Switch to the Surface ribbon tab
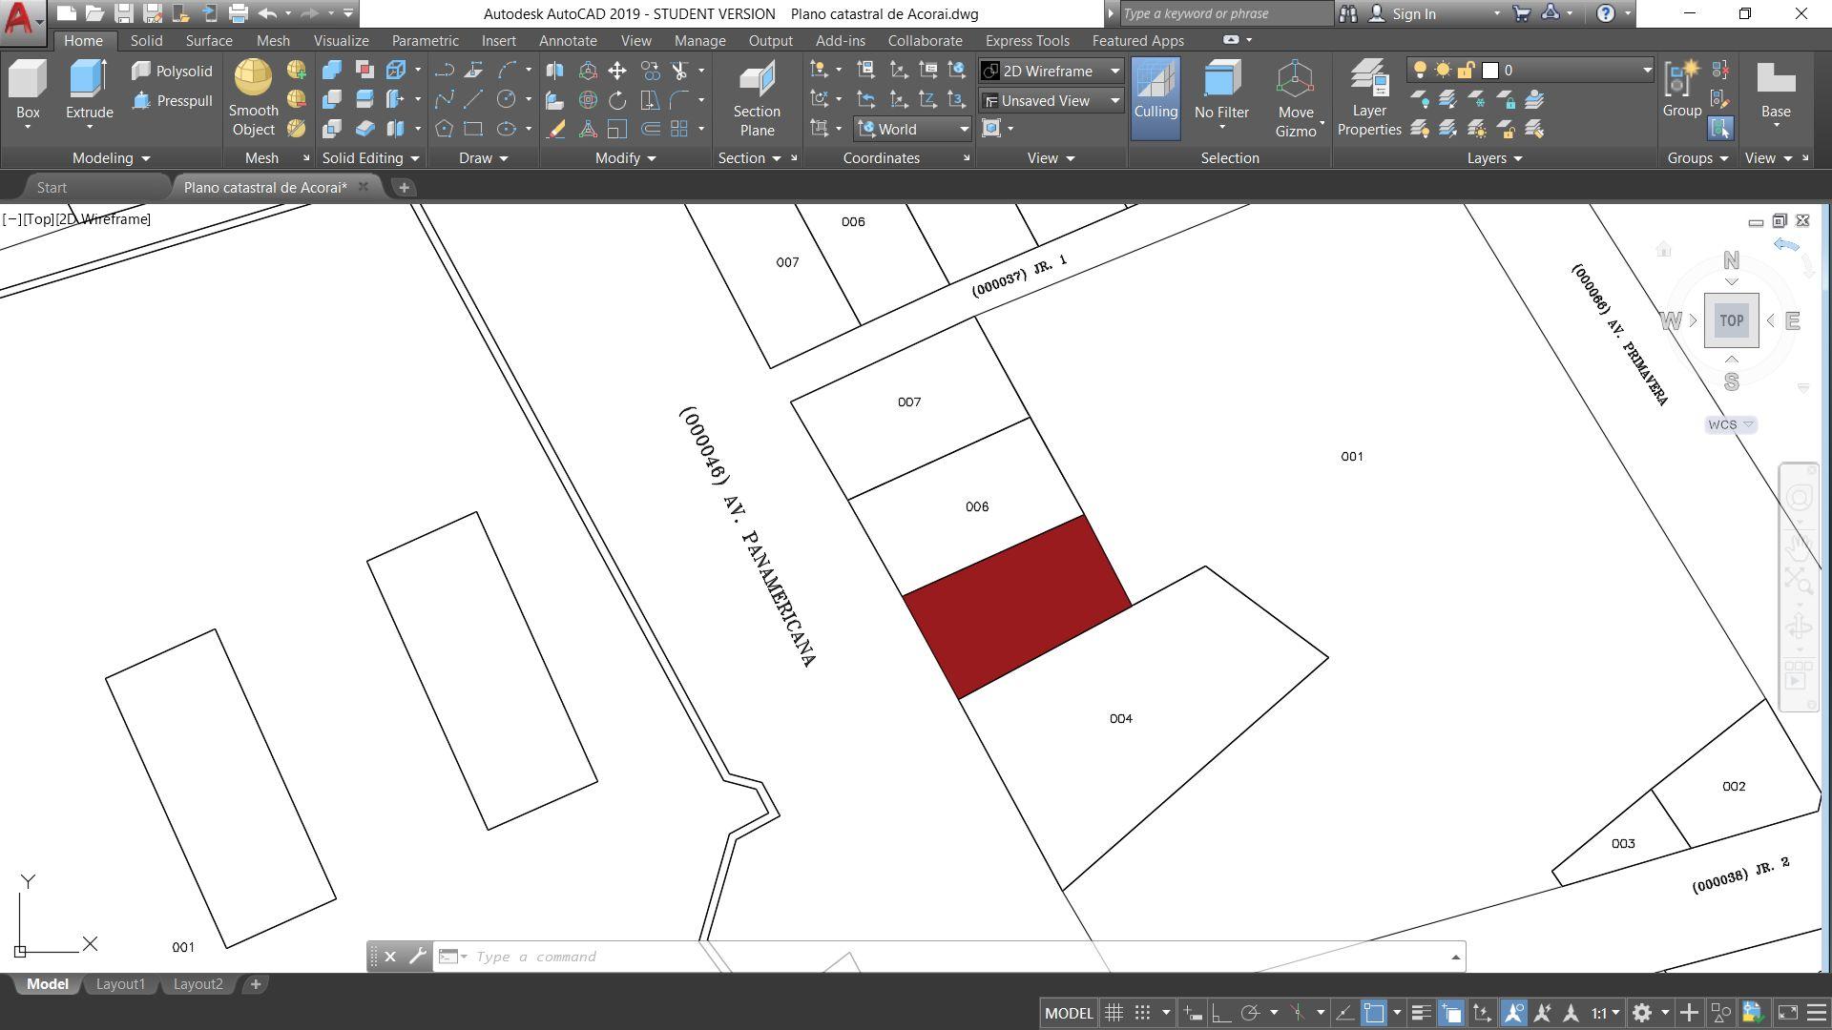Image resolution: width=1832 pixels, height=1030 pixels. [209, 41]
